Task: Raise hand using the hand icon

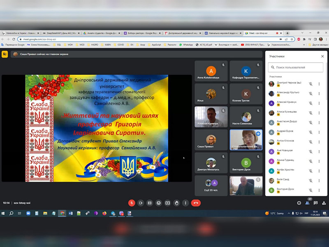Action: 177,203
